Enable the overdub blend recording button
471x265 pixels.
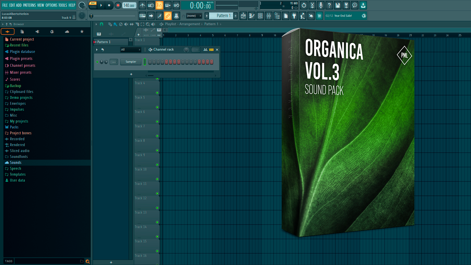tap(168, 5)
